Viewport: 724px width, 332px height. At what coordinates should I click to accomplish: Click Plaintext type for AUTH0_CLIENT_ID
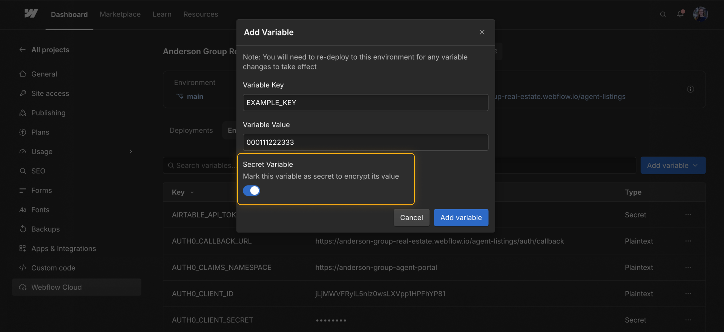tap(639, 294)
